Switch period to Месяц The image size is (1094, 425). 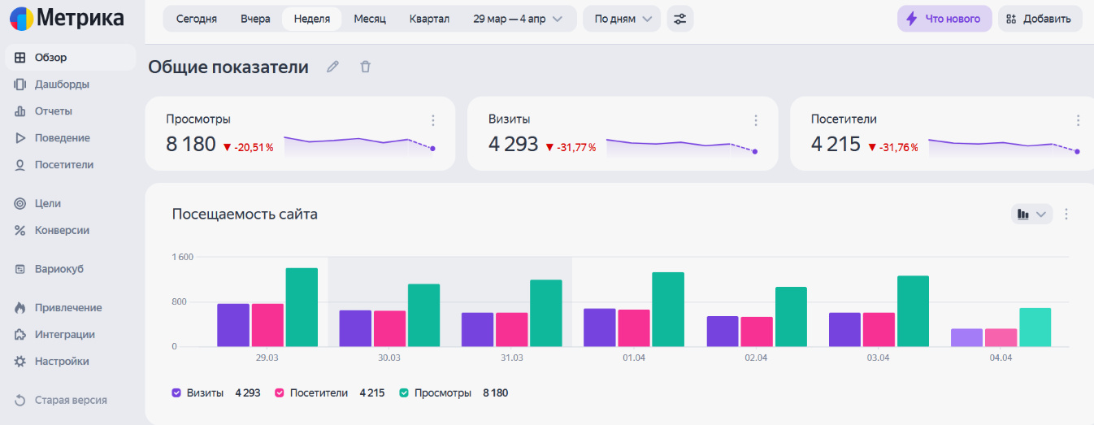click(x=370, y=19)
